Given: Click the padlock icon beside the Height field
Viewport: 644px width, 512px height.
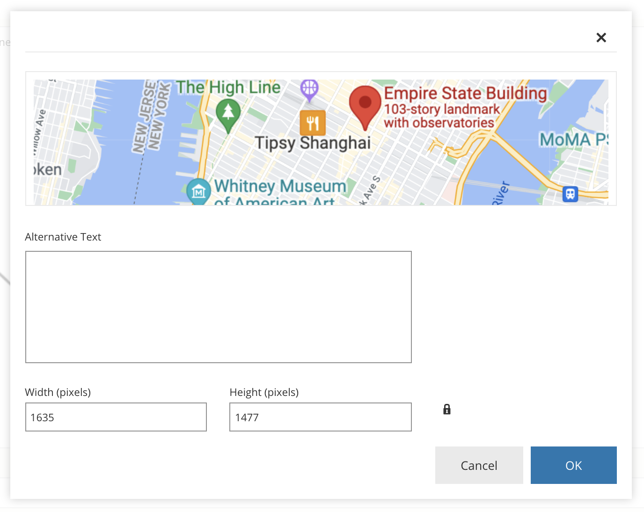Looking at the screenshot, I should [446, 409].
